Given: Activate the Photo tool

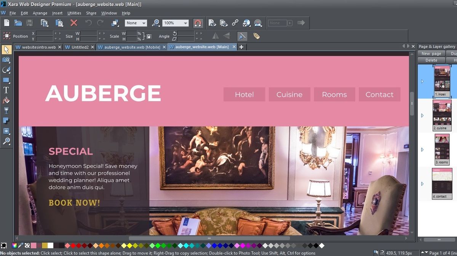Looking at the screenshot, I should (6, 60).
